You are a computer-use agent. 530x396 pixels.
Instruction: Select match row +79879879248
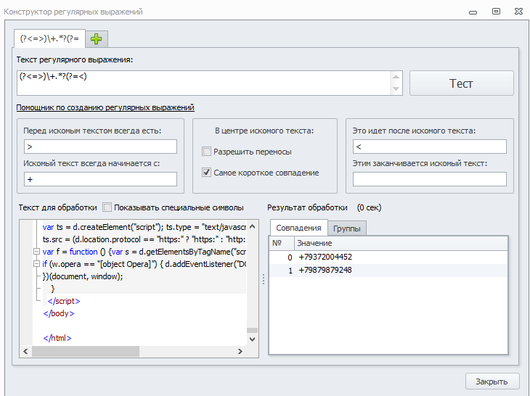pos(388,271)
